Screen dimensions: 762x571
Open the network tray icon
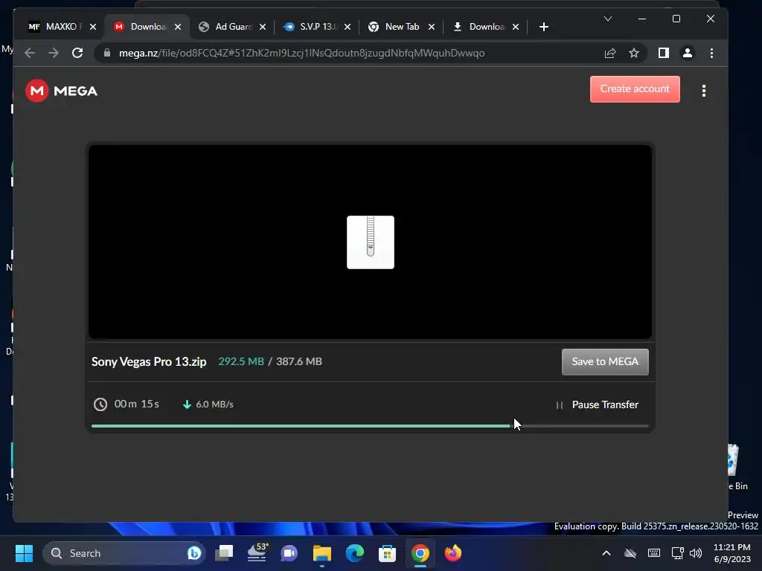pos(677,553)
